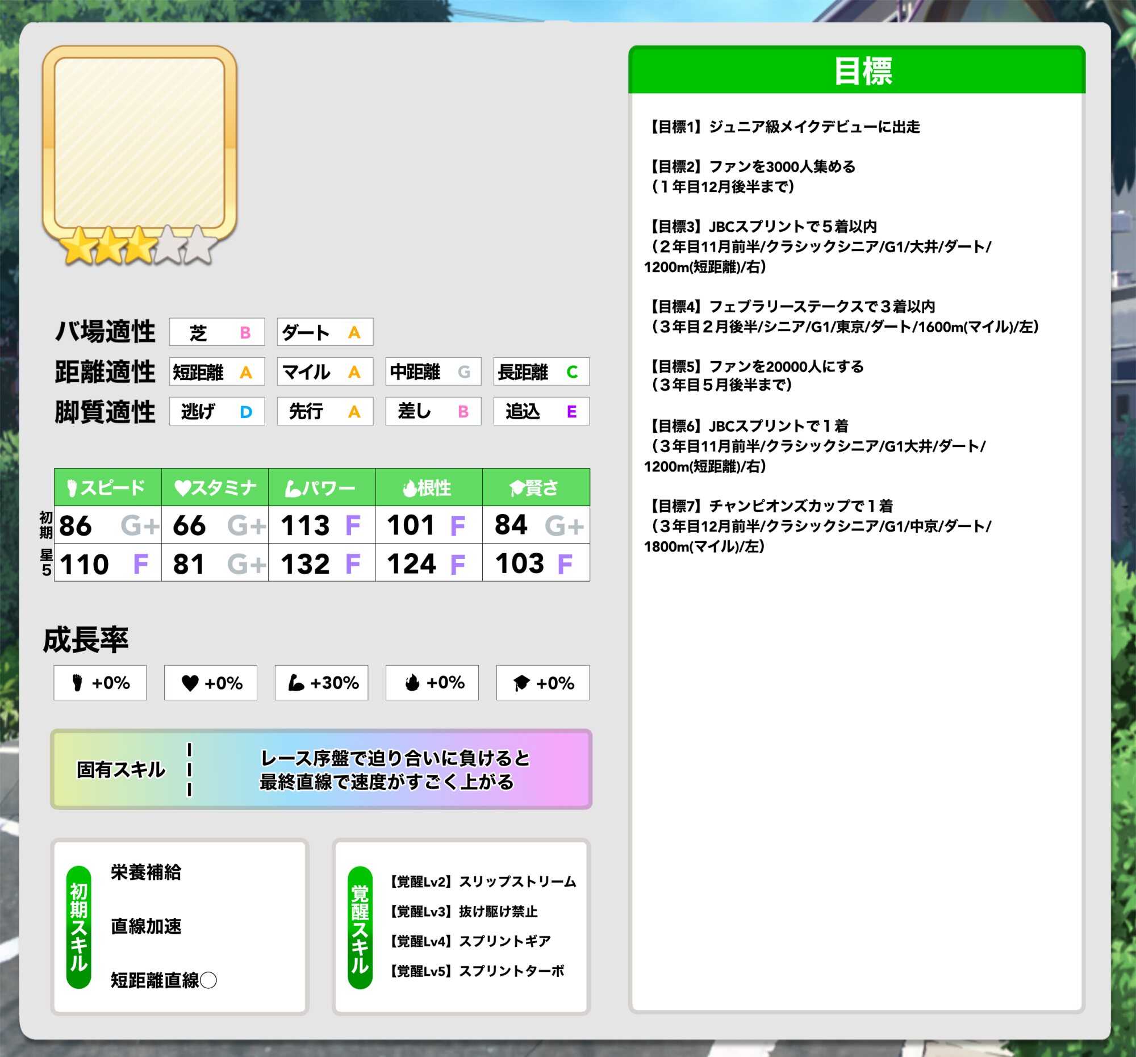Click 目標5 ファンを20000人にする entry
The width and height of the screenshot is (1136, 1057).
[754, 375]
